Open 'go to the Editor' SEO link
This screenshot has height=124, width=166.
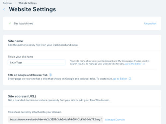133,64
